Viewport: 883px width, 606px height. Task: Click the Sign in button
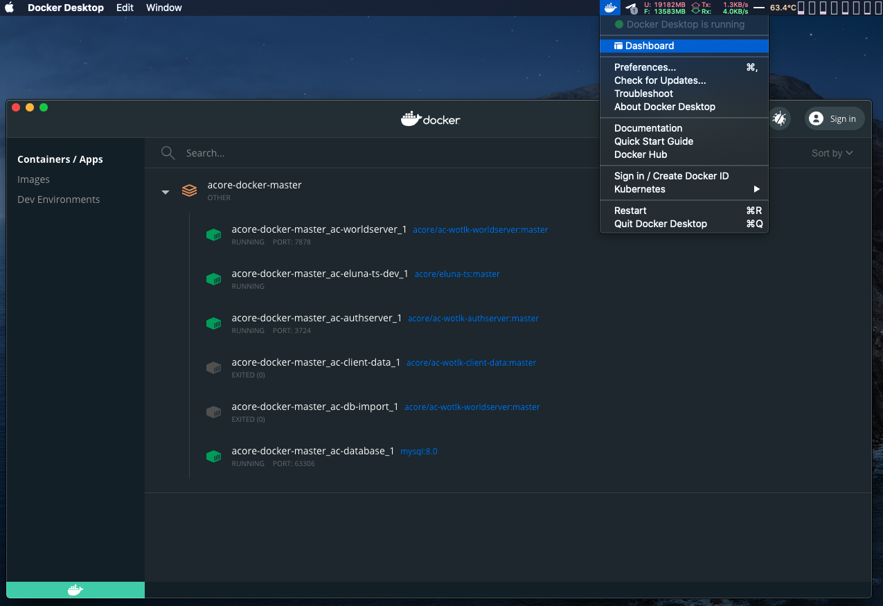click(x=835, y=118)
